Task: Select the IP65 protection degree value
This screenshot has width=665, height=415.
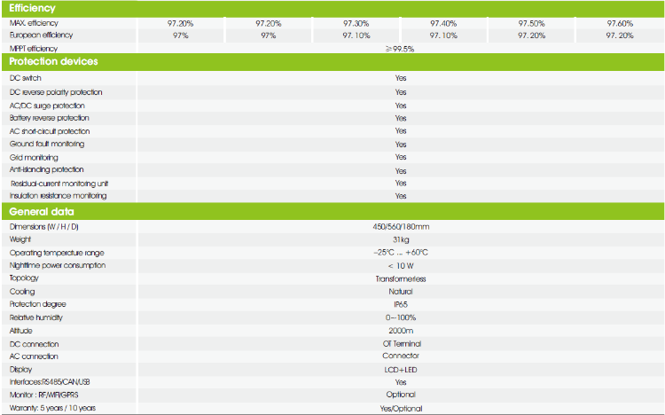Action: tap(400, 304)
